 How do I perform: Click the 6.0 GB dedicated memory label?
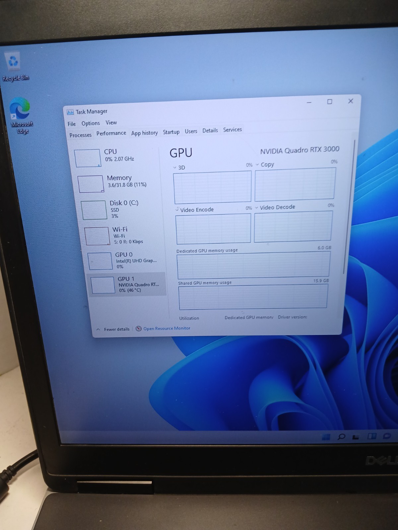324,248
